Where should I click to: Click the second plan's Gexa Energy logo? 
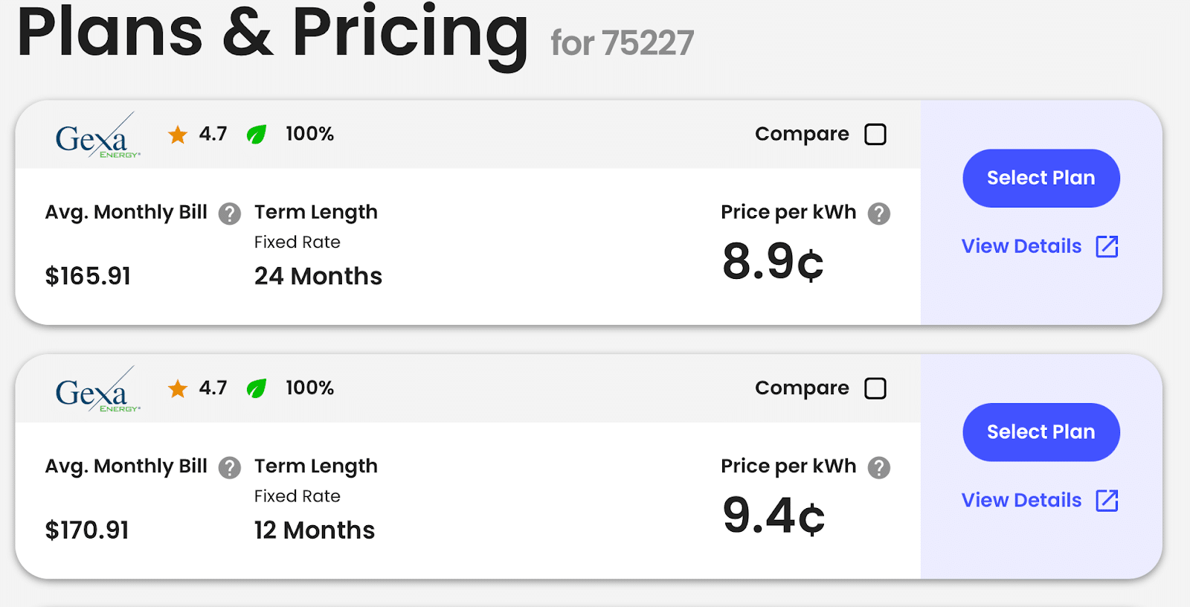pyautogui.click(x=97, y=388)
